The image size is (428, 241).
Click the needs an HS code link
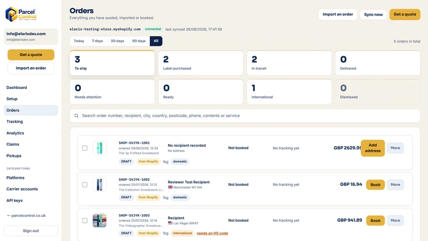tap(212, 234)
